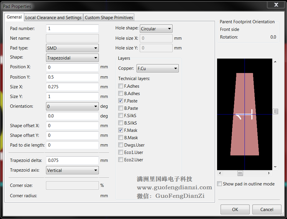Enable the B.Mask layer checkbox

point(121,137)
